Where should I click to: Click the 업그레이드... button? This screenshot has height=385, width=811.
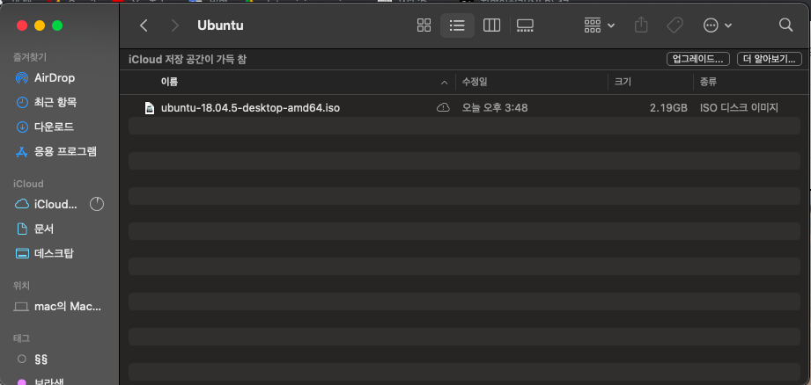[x=697, y=59]
